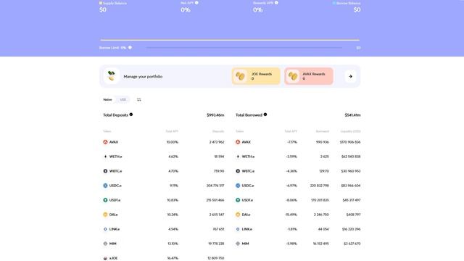Click AVAX liquidity value $170 906 836
Viewport: 464px width, 261px height.
point(350,142)
